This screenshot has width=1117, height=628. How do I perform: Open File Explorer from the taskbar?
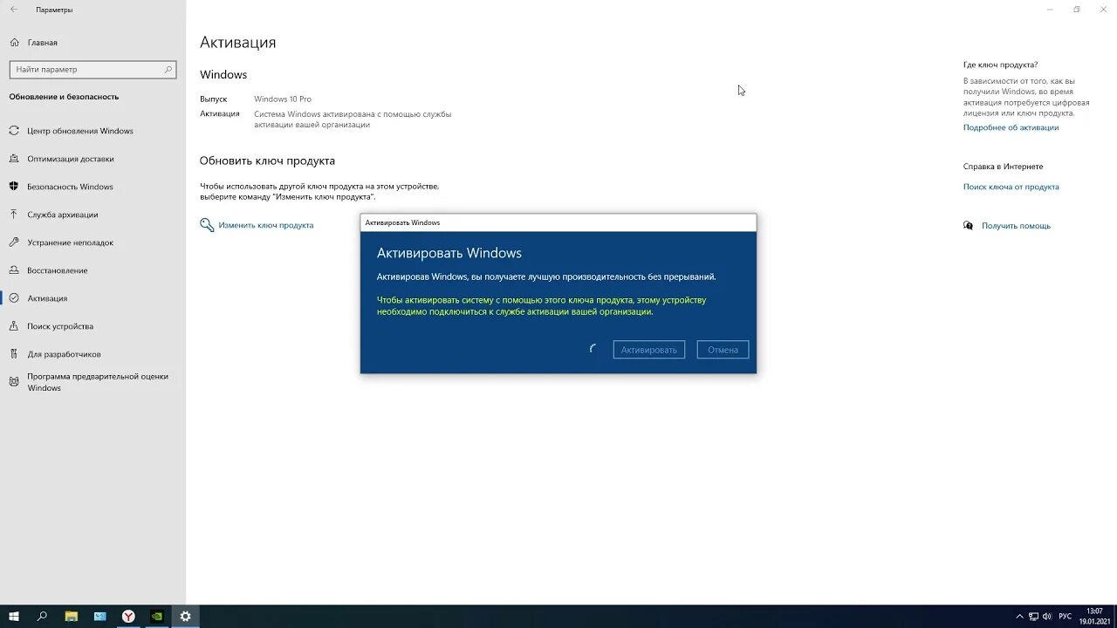[72, 616]
